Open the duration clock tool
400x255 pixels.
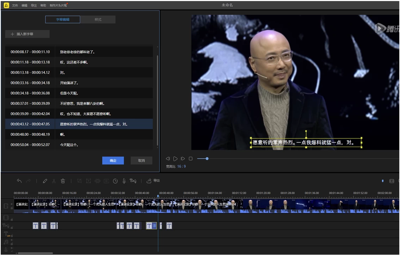coord(115,181)
